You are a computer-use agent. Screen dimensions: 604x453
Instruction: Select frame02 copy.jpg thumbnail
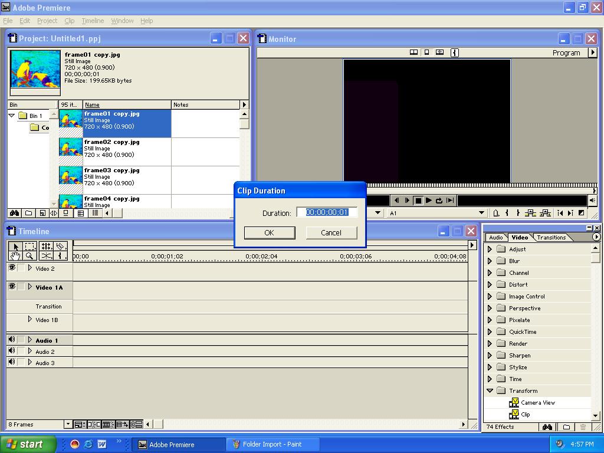[x=71, y=147]
